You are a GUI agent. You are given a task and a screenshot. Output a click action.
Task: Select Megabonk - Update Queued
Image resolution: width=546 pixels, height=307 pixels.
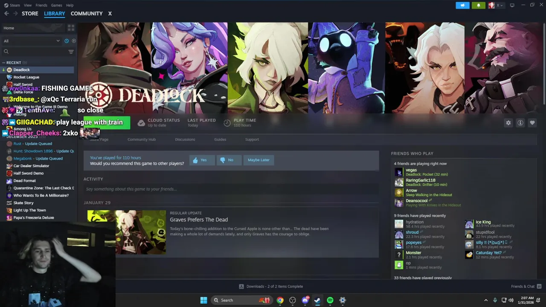(38, 159)
